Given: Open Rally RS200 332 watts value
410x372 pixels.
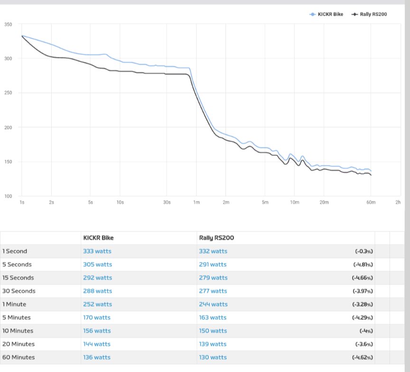Looking at the screenshot, I should pos(213,251).
